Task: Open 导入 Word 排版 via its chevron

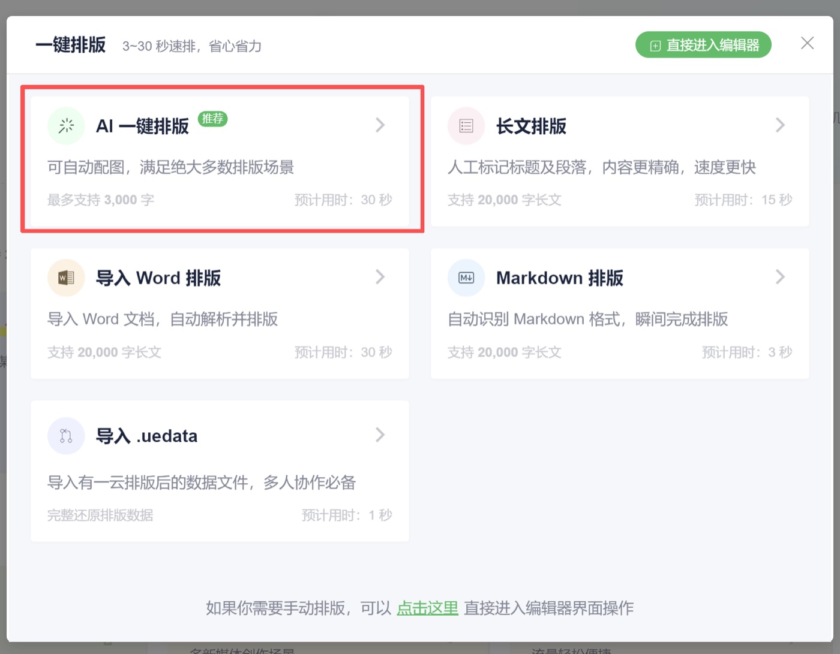Action: click(x=380, y=277)
